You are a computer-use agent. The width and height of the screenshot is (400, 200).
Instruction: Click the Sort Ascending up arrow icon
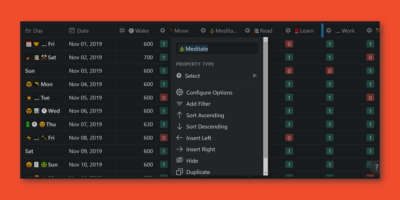tap(180, 115)
